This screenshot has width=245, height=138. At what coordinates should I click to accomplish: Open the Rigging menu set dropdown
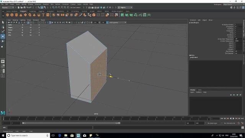tap(8, 7)
